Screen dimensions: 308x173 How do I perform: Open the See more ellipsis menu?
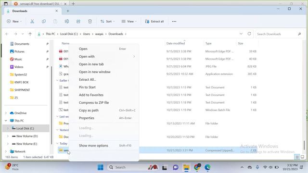(x=174, y=21)
